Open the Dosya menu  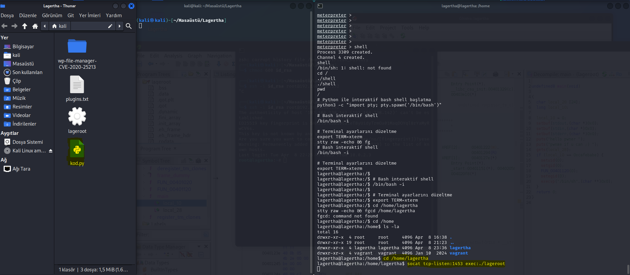coord(7,16)
